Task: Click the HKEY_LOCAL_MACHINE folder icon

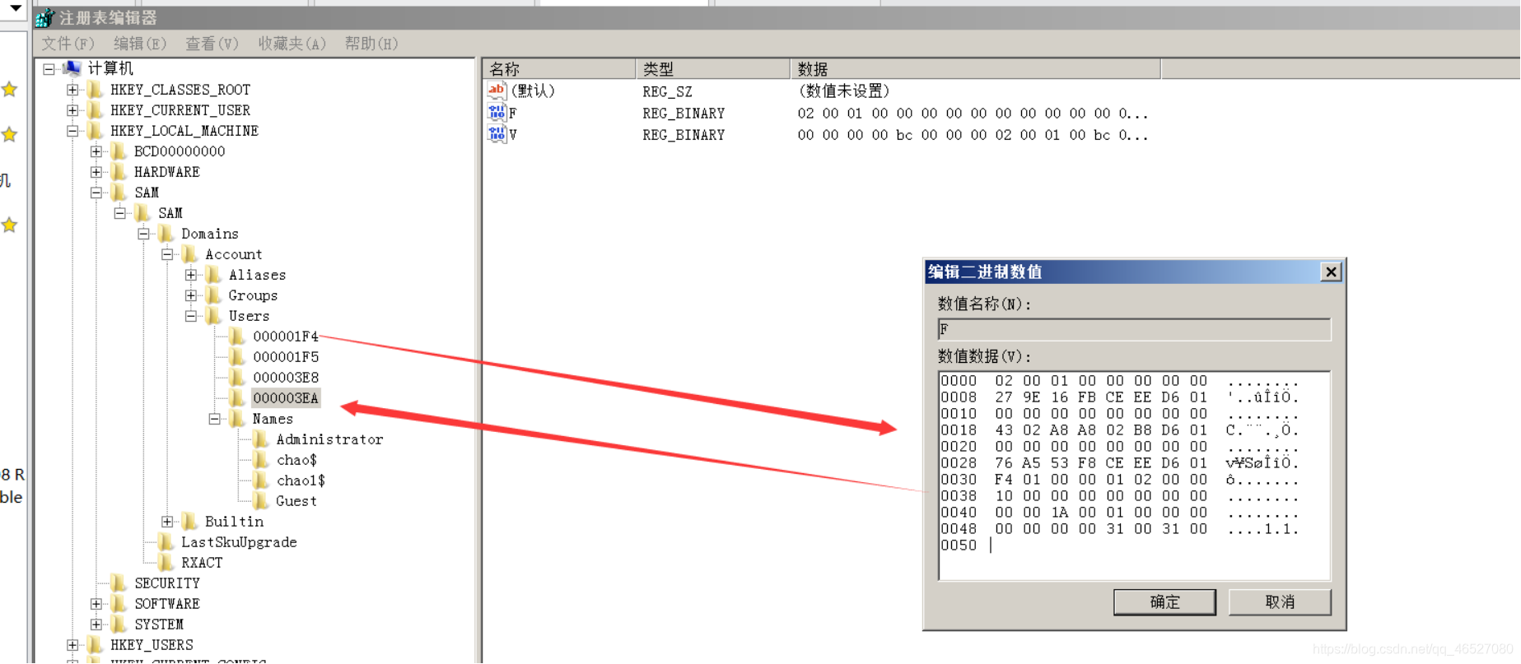Action: (95, 130)
